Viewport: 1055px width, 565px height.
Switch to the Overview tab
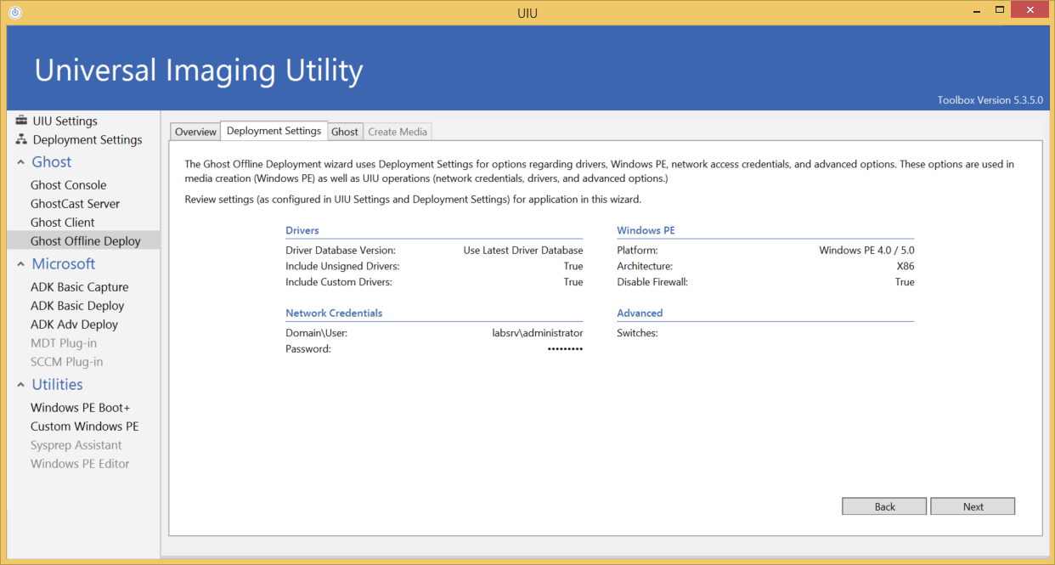(195, 132)
